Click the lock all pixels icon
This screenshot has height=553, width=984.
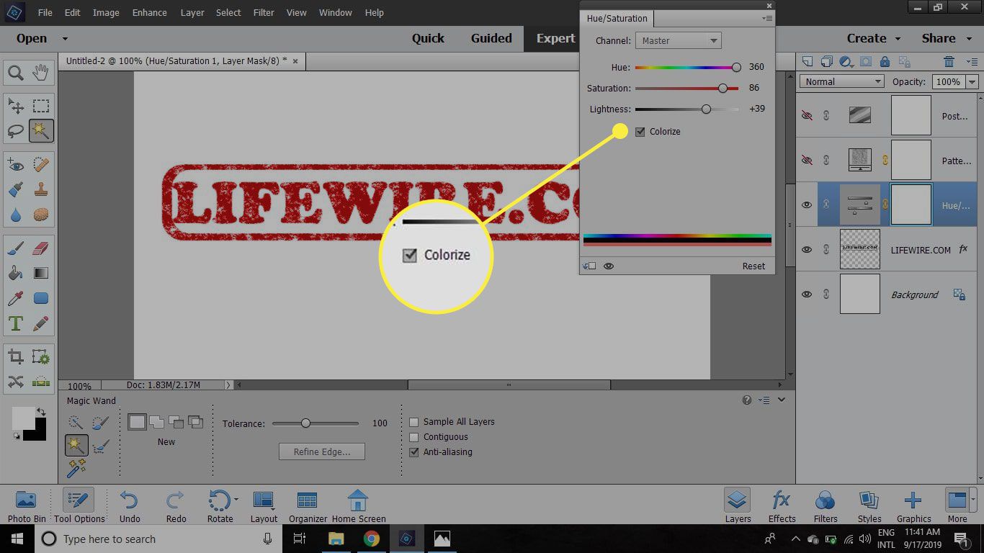[885, 61]
